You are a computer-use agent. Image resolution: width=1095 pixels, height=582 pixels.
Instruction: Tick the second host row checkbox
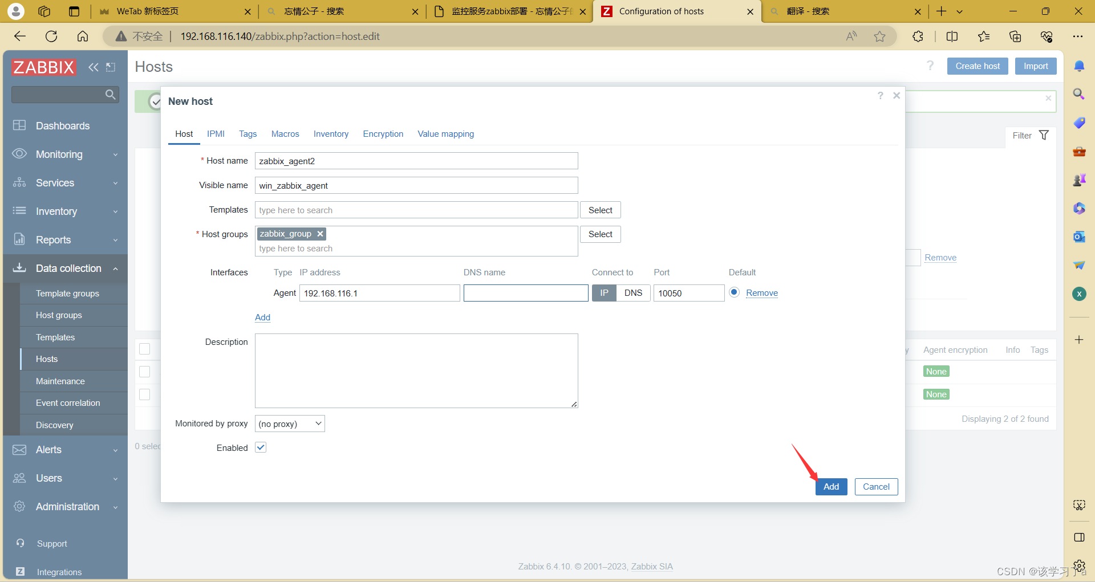pyautogui.click(x=145, y=394)
